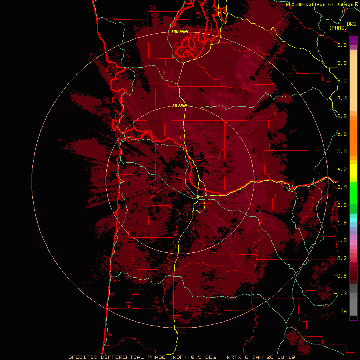Click the 8.2 legend value
The width and height of the screenshot is (360, 360).
coord(342,81)
